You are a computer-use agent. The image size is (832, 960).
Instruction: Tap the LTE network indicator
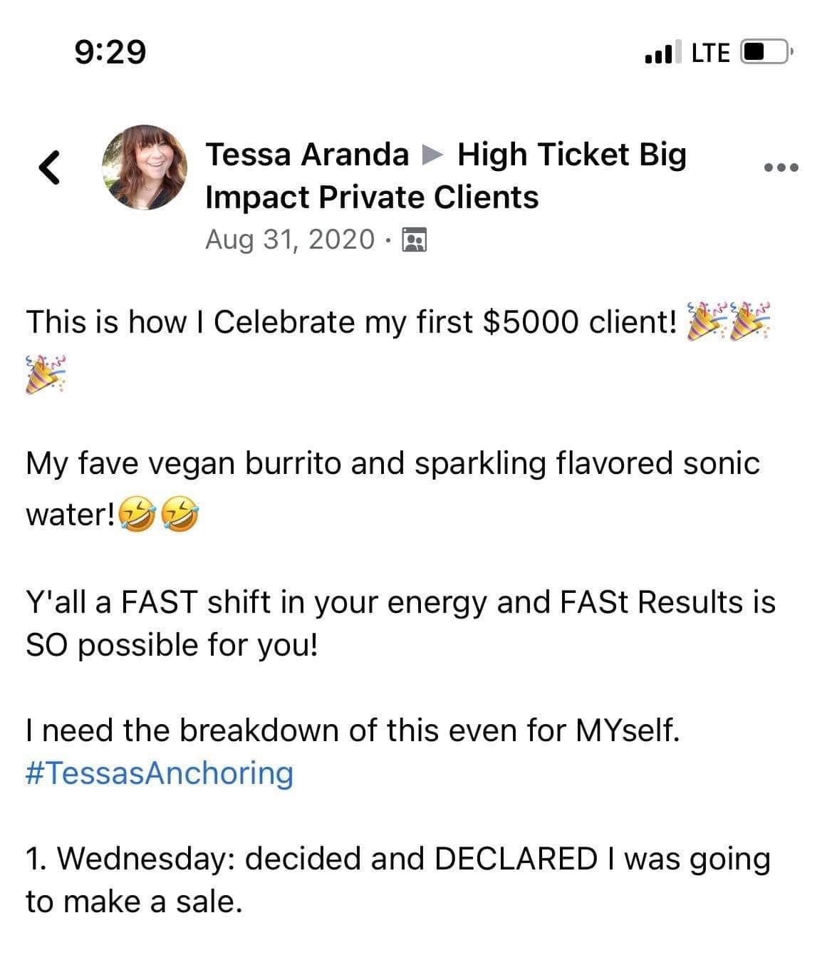tap(710, 52)
